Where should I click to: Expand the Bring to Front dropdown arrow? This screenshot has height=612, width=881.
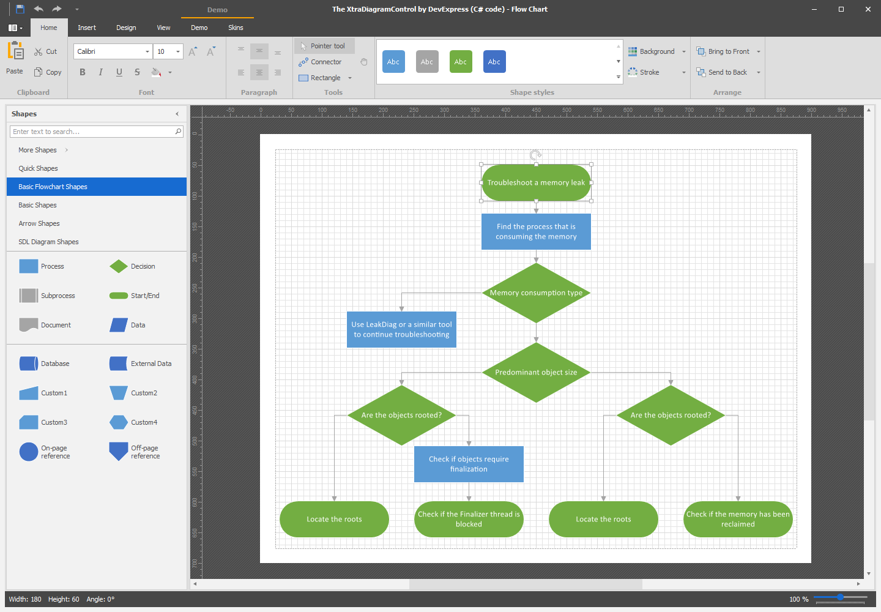pyautogui.click(x=759, y=51)
